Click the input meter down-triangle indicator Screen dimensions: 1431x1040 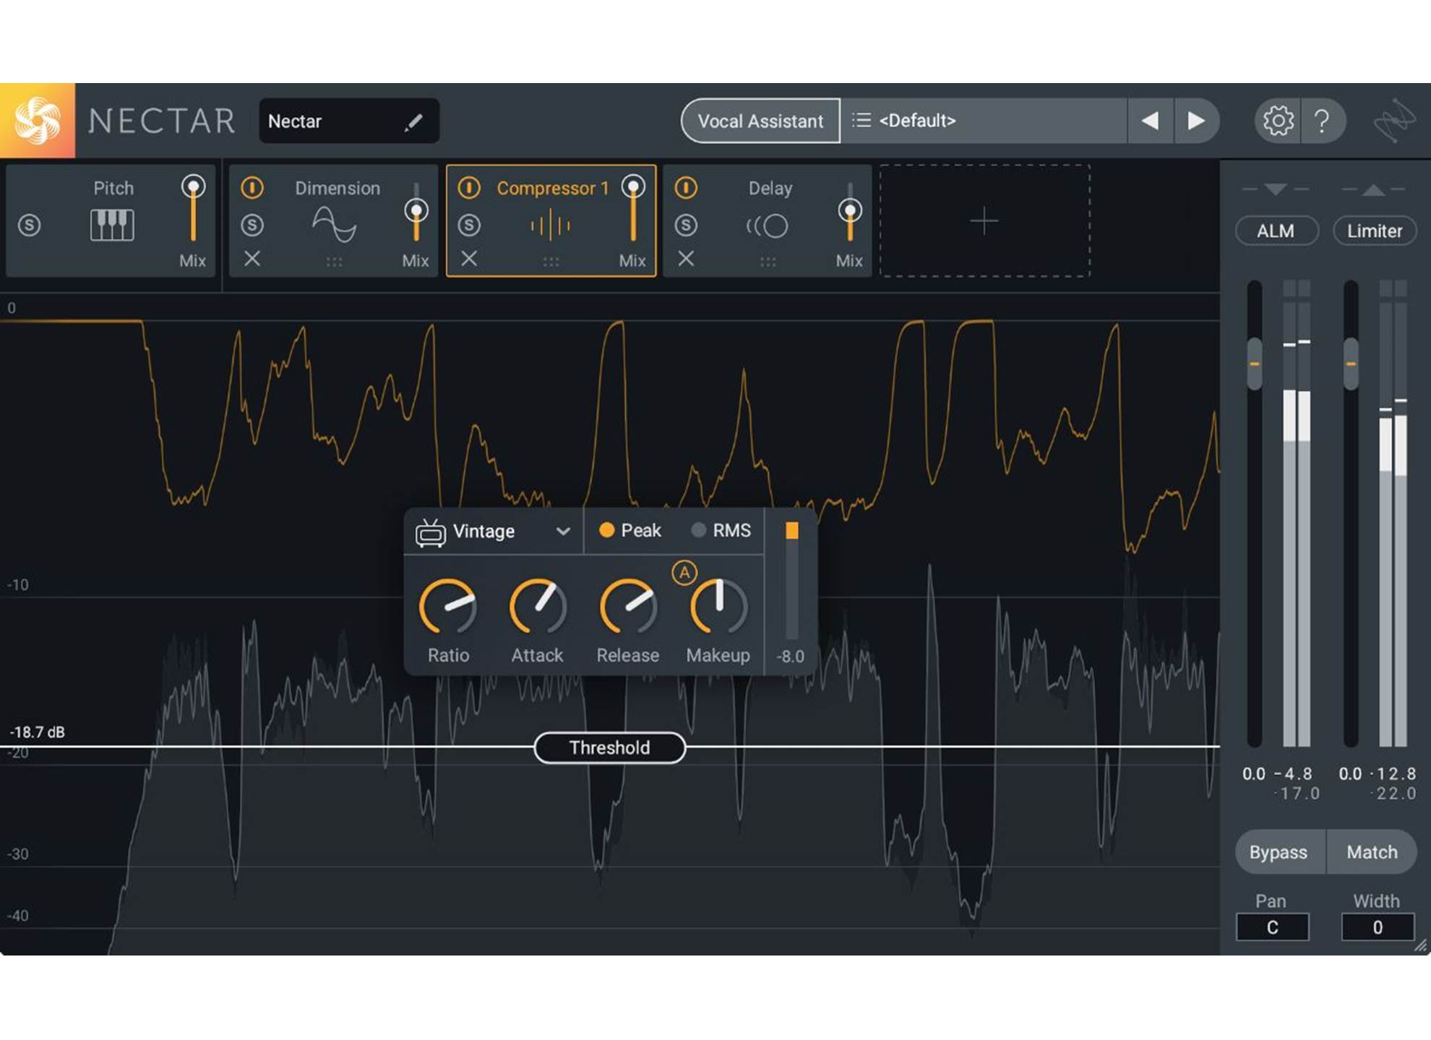tap(1276, 189)
